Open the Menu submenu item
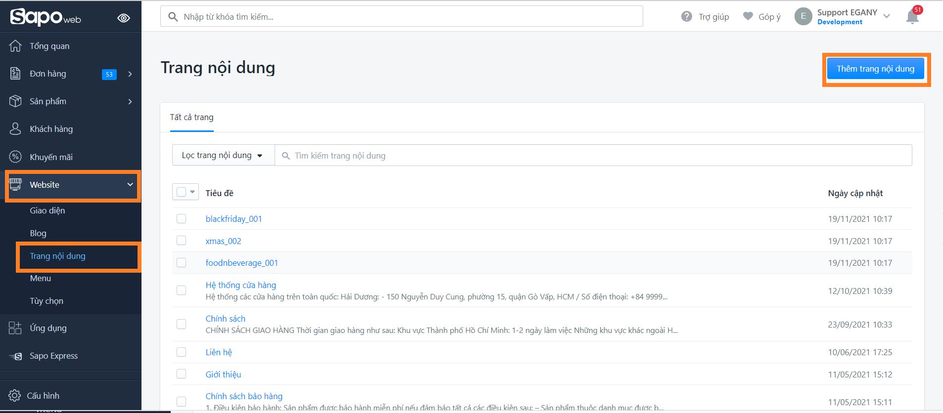 (40, 278)
